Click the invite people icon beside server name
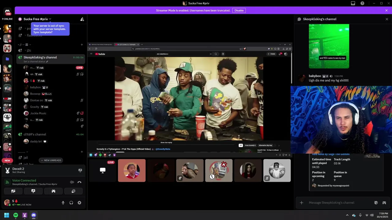 (x=82, y=19)
